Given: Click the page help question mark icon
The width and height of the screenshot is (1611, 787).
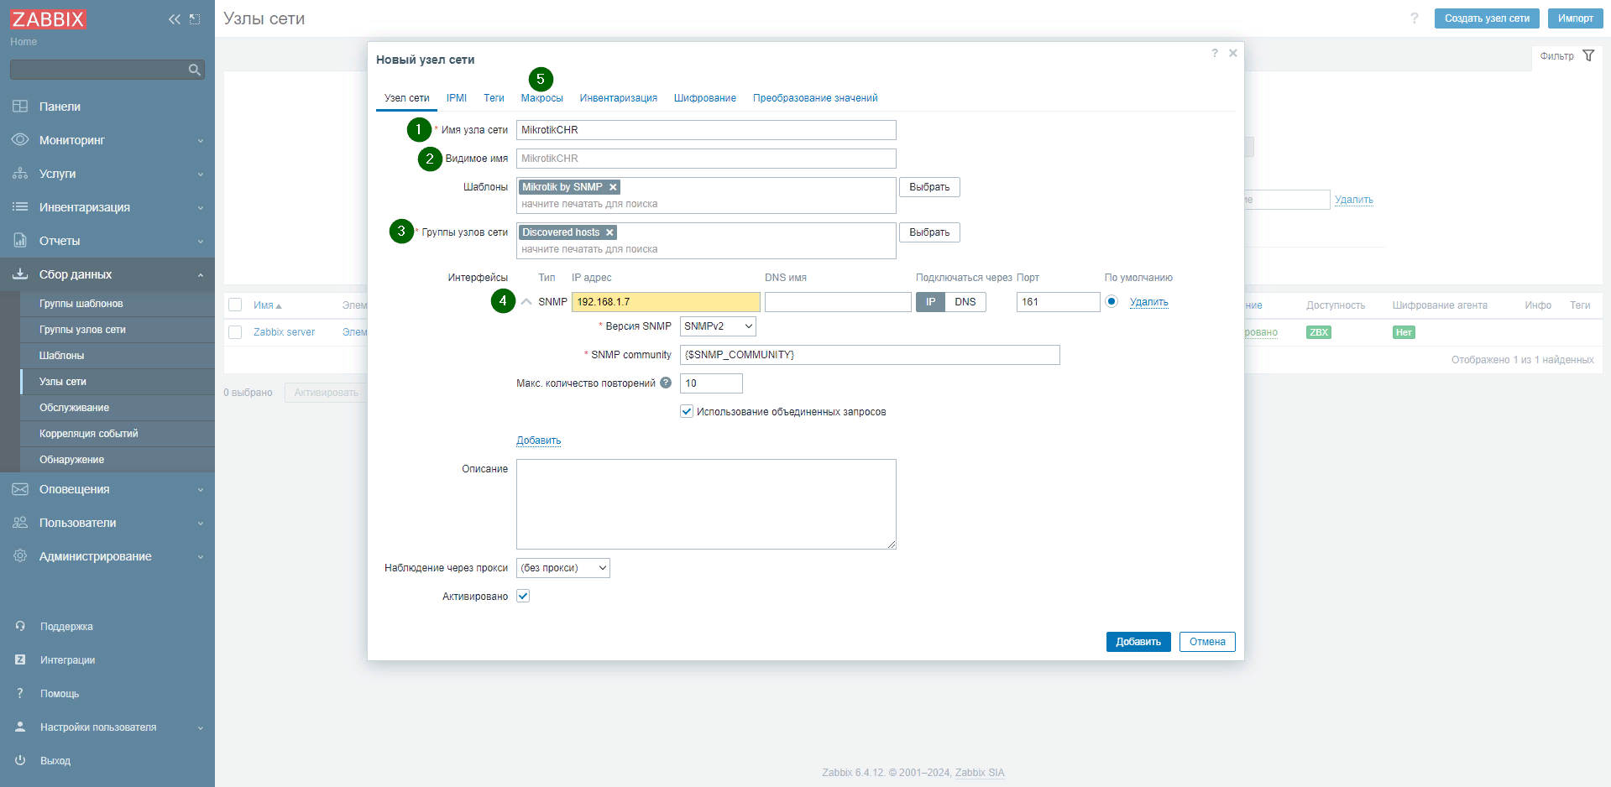Looking at the screenshot, I should [x=1415, y=18].
